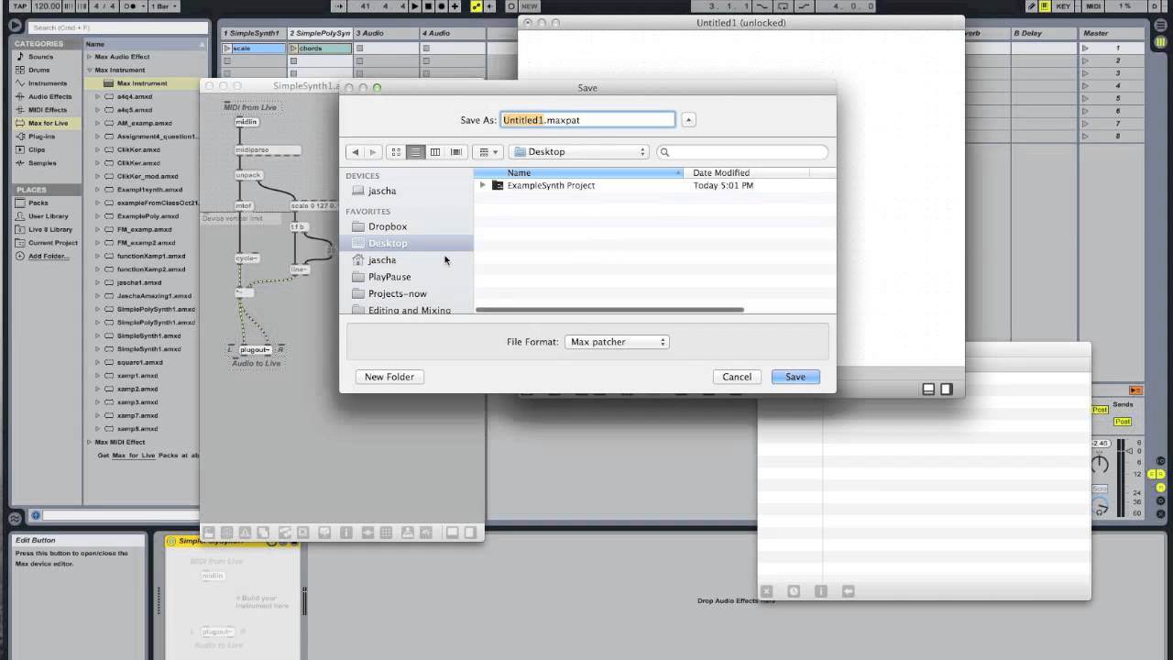The width and height of the screenshot is (1173, 660).
Task: Launch Master scene 1
Action: pyautogui.click(x=1086, y=48)
